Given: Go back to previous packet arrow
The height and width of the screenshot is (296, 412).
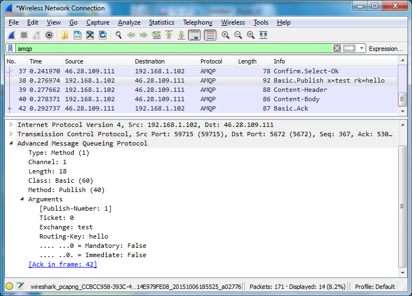Looking at the screenshot, I should coord(131,35).
